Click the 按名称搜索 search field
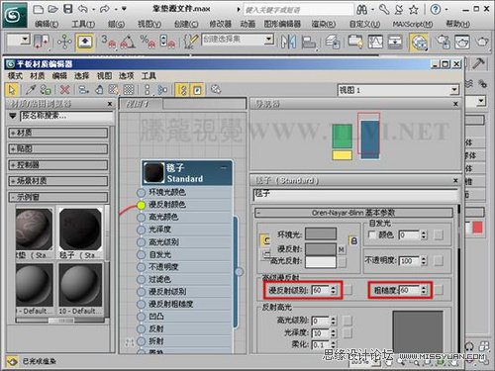 (x=66, y=116)
